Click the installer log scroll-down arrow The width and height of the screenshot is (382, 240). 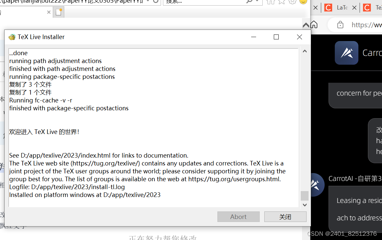coord(305,205)
